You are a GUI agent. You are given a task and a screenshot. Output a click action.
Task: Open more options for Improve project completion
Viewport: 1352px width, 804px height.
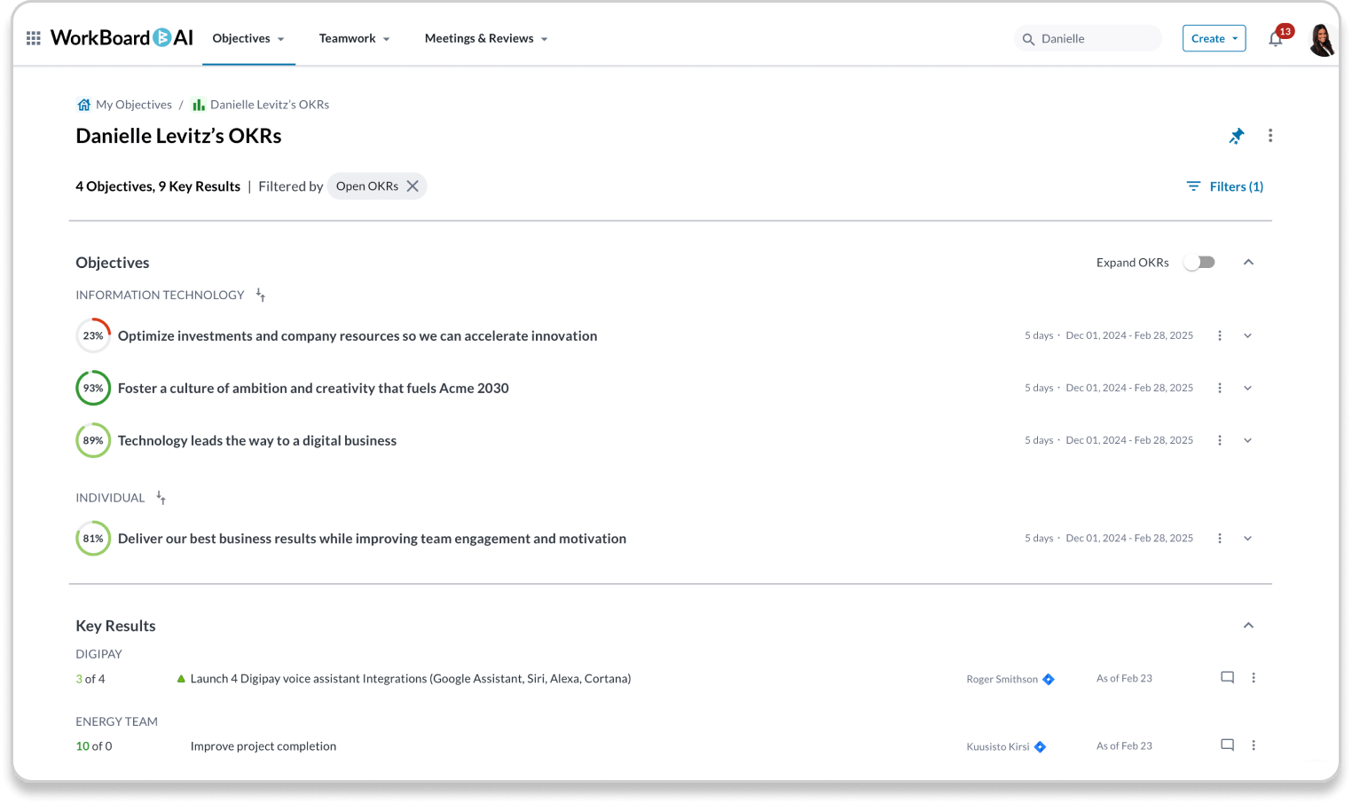tap(1254, 745)
